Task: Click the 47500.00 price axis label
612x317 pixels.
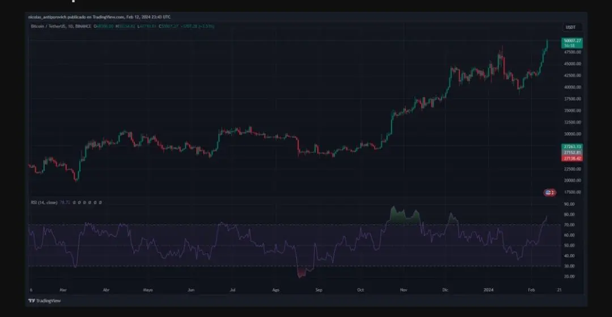Action: 573,52
